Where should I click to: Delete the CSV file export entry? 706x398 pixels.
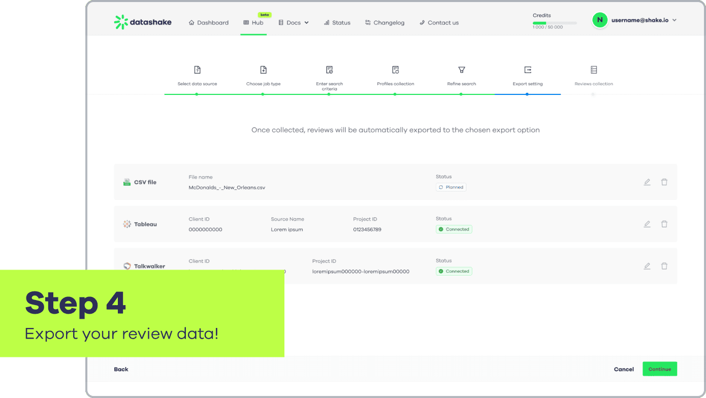pos(664,181)
